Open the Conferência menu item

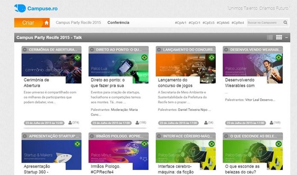[118, 23]
